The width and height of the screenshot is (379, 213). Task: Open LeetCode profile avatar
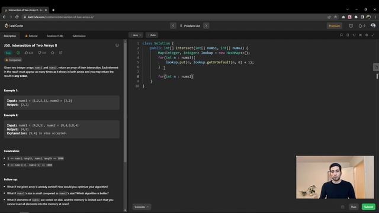[x=373, y=25]
